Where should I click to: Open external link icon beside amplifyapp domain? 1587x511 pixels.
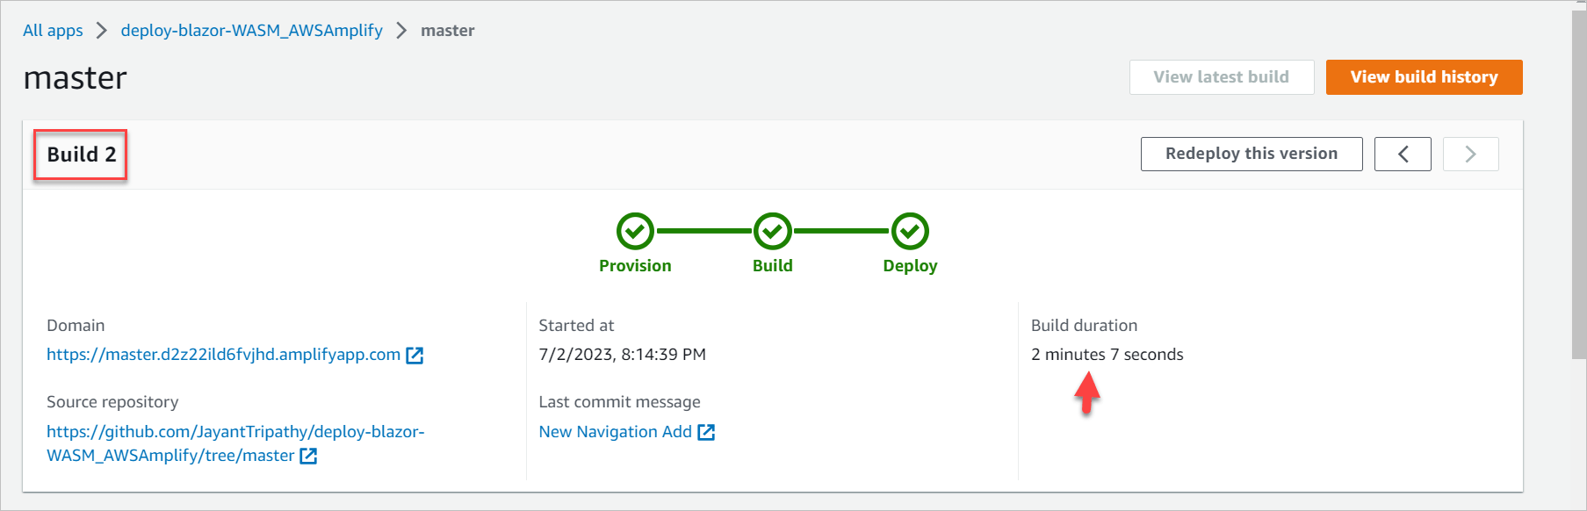415,356
